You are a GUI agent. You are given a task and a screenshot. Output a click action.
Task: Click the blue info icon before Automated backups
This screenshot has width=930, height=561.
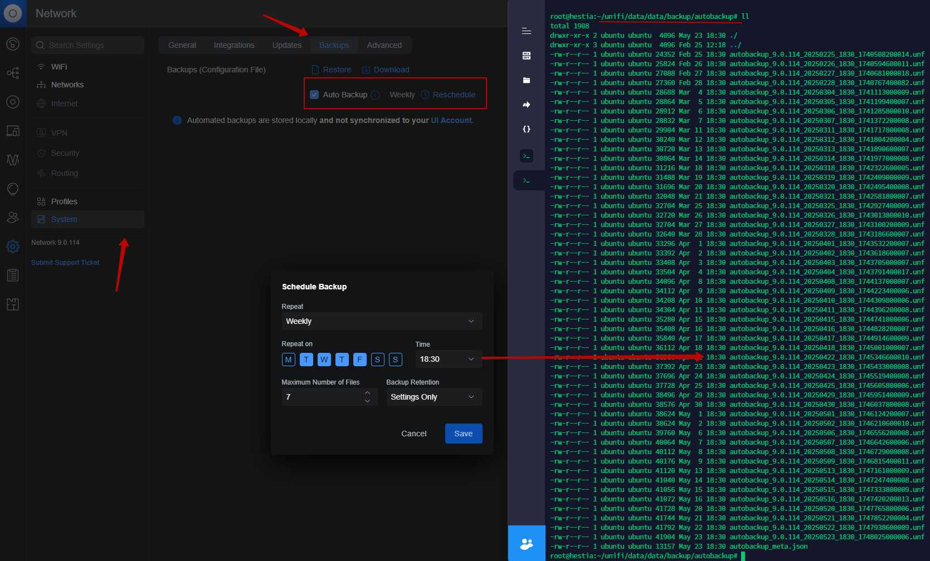(177, 120)
